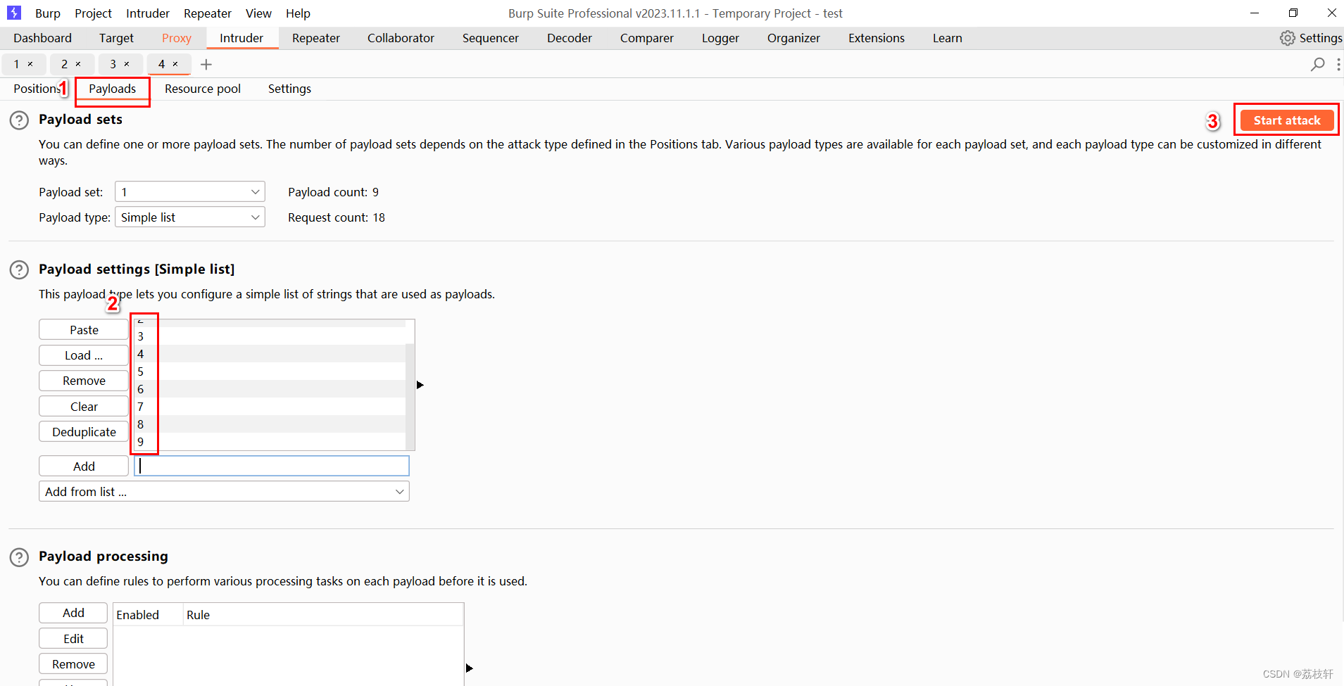Click Remove in Payload processing

point(73,664)
